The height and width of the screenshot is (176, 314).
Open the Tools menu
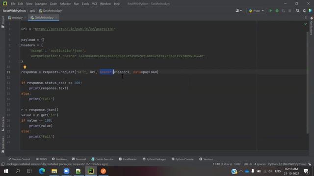coord(85,4)
